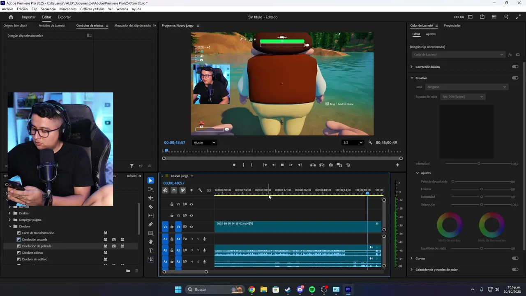Collapse the Creativo section
526x296 pixels.
[412, 78]
